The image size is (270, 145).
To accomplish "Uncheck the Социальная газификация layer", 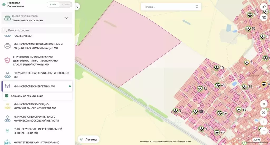I will (7, 96).
